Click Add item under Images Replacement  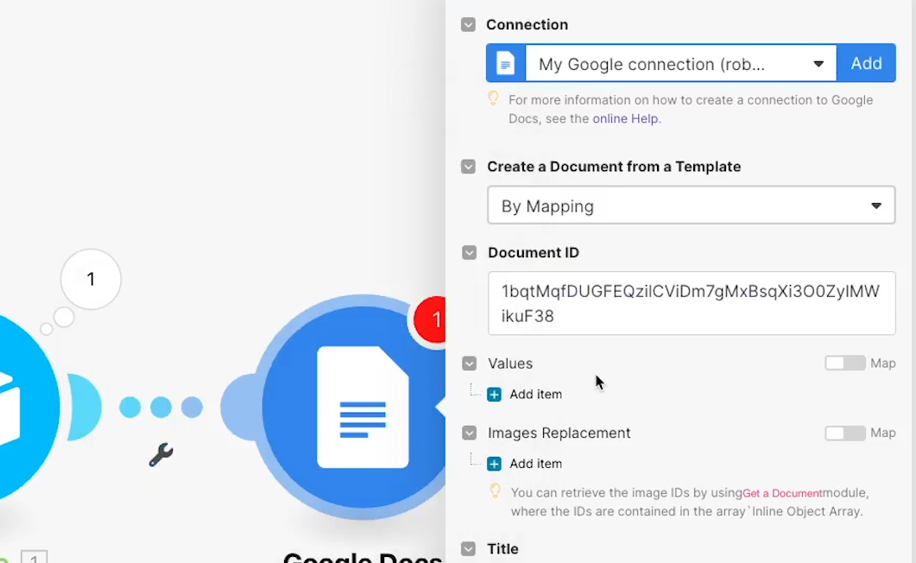pos(535,464)
